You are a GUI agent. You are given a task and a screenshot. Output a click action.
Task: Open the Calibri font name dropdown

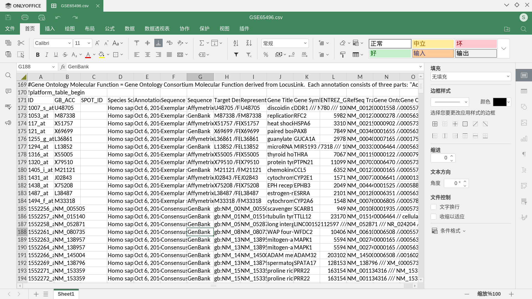point(69,43)
